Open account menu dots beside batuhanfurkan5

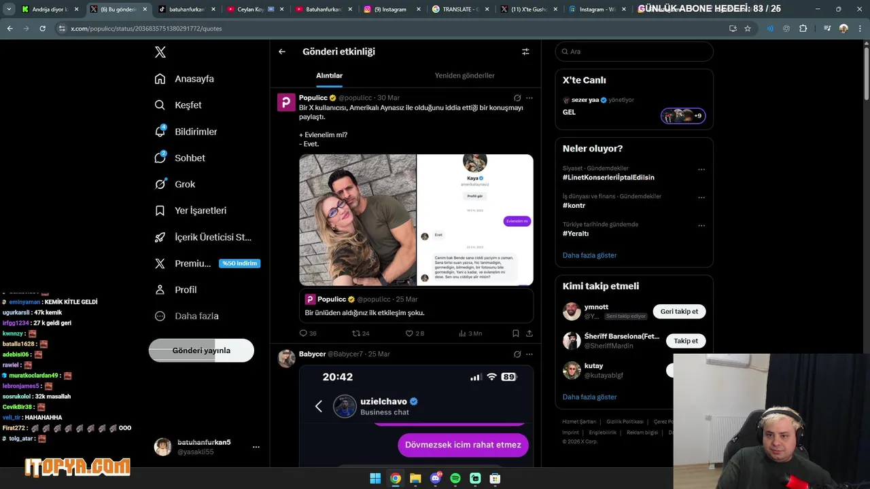256,447
